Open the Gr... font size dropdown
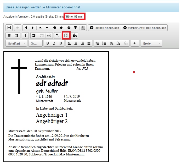Viewport: 182px width, 168px height. click(35, 44)
